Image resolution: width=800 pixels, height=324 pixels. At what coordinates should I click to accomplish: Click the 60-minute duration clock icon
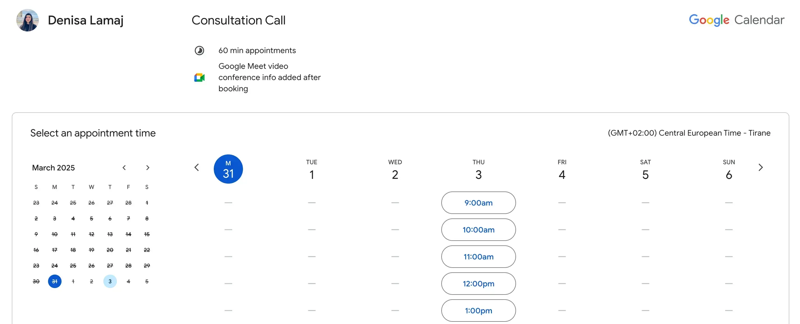200,50
